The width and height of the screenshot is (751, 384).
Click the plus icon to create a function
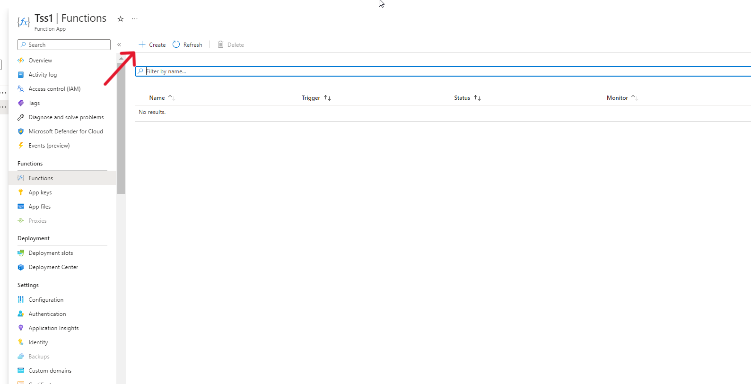click(x=142, y=44)
